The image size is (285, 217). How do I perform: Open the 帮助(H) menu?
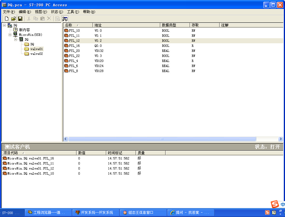point(89,12)
